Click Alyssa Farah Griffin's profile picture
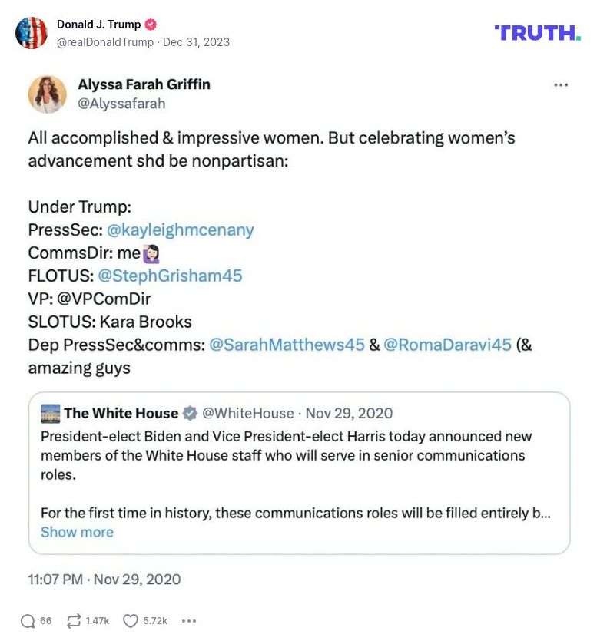This screenshot has height=644, width=597. (x=47, y=94)
